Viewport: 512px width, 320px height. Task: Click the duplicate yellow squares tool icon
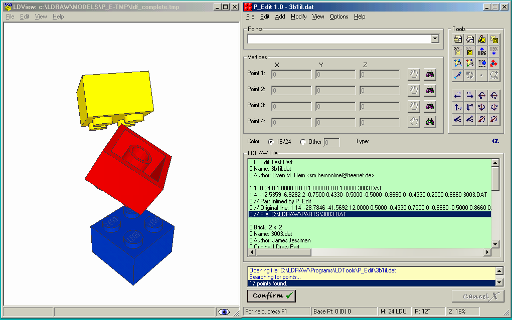494,40
